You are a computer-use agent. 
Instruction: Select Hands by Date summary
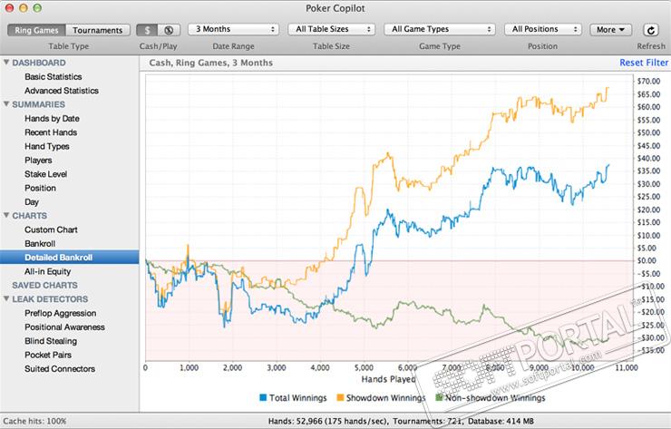pyautogui.click(x=52, y=118)
